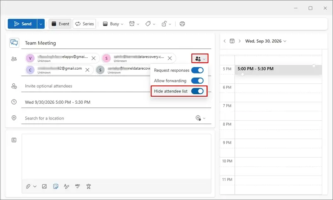Image resolution: width=333 pixels, height=200 pixels.
Task: Toggle Allow forwarding switch
Action: pos(197,80)
